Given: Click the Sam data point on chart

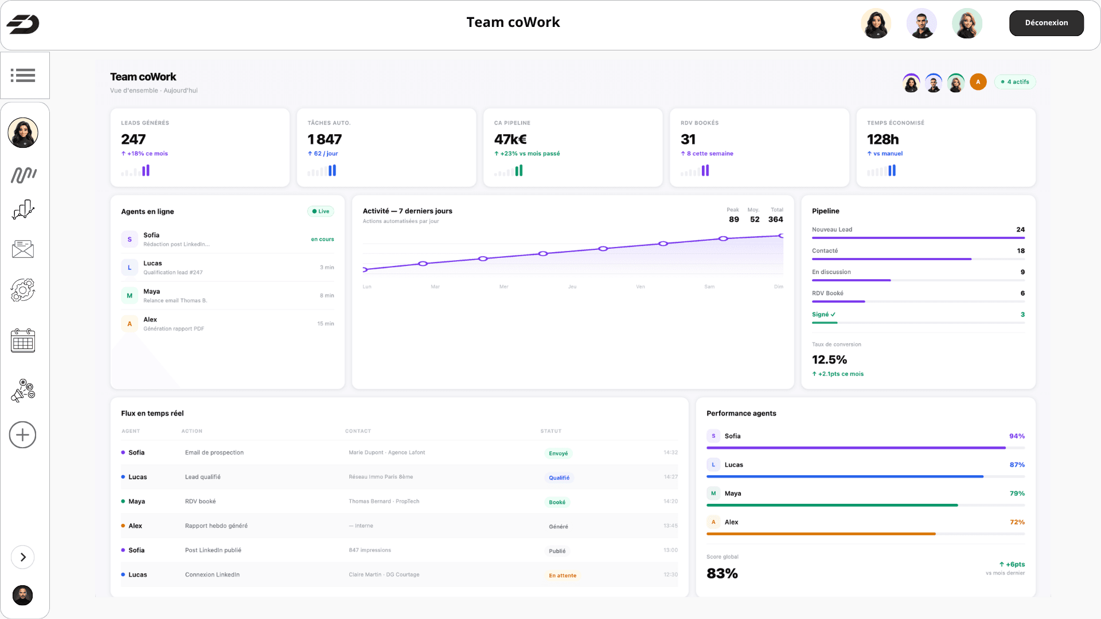Looking at the screenshot, I should click(723, 238).
